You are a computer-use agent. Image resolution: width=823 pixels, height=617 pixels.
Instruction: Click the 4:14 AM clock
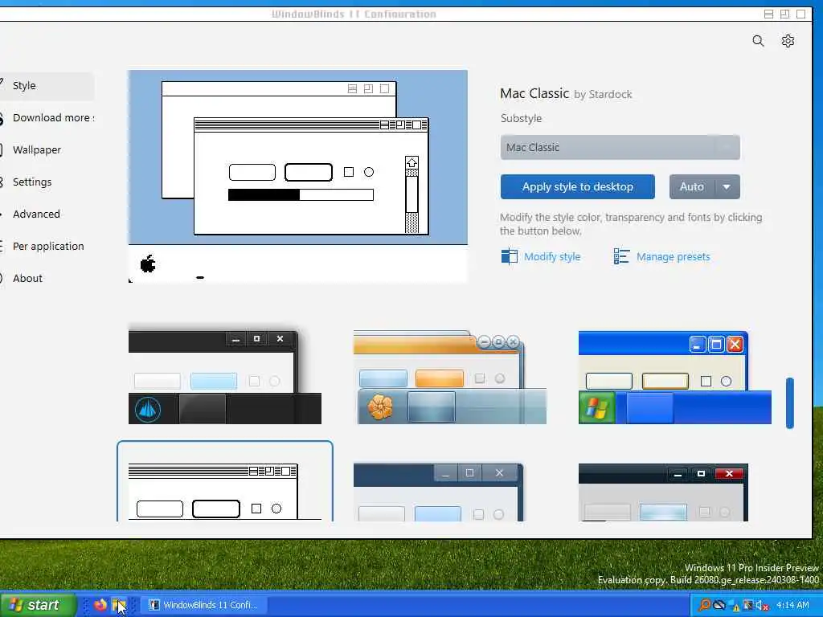[792, 606]
